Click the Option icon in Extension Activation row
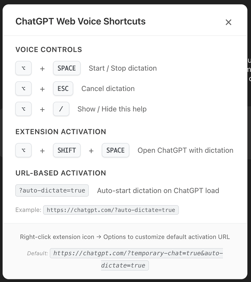The height and width of the screenshot is (282, 251). click(x=23, y=150)
